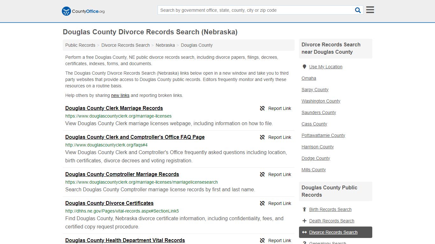The width and height of the screenshot is (435, 244).
Task: Click broken link icon for Comptroller Marriage Records
Action: 262,174
